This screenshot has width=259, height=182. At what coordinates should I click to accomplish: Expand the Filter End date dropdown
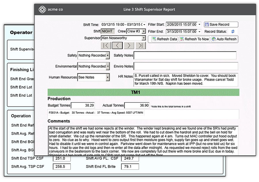pyautogui.click(x=199, y=32)
